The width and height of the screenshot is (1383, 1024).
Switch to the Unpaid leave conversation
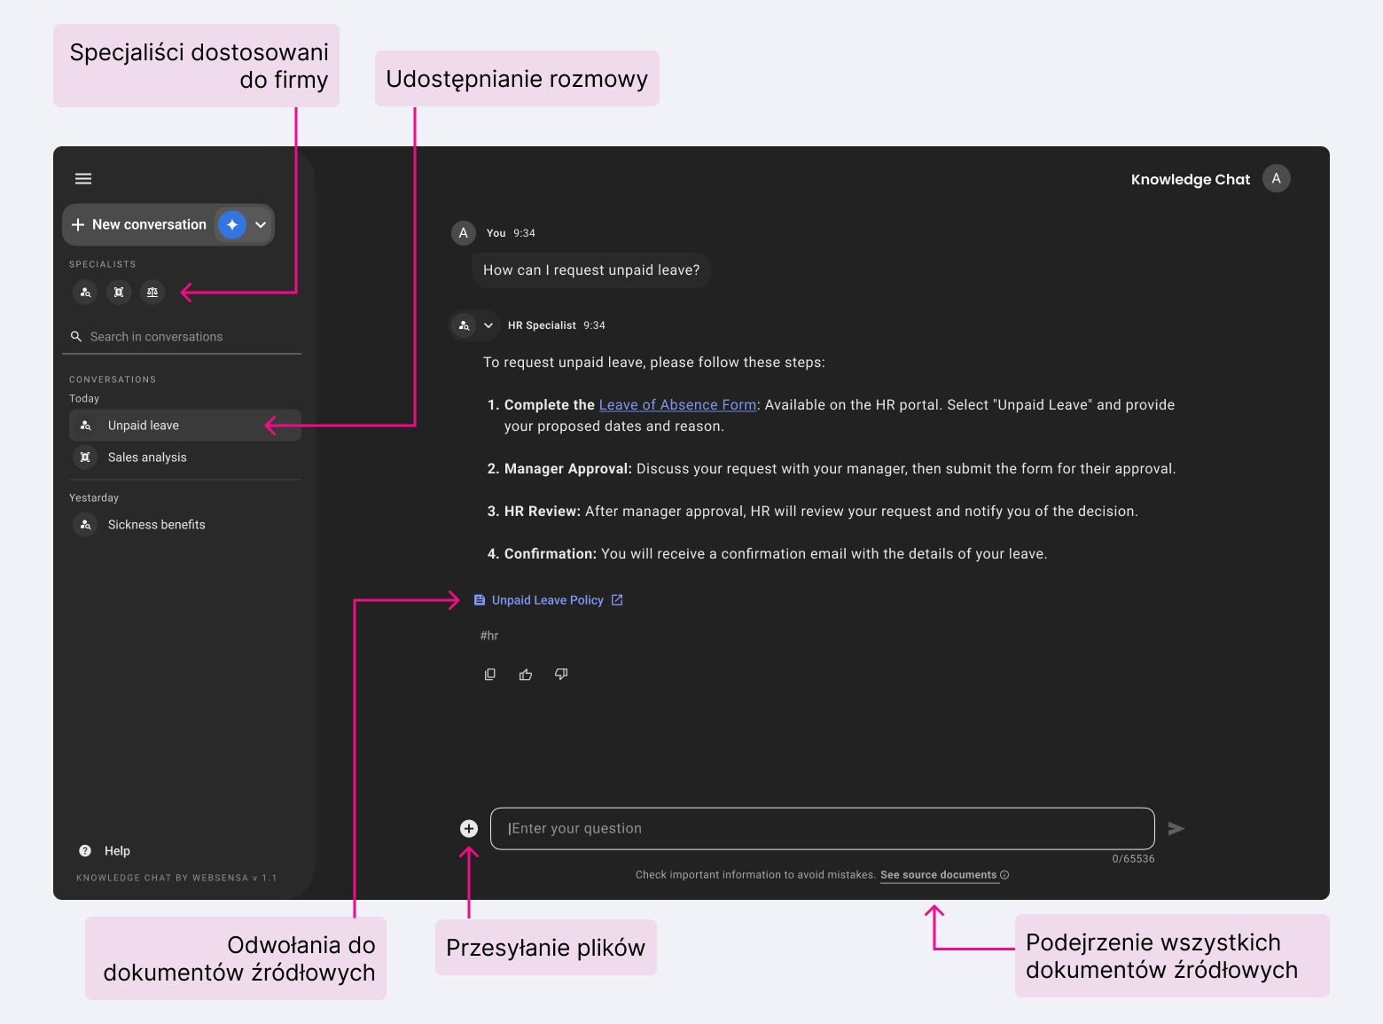point(145,425)
